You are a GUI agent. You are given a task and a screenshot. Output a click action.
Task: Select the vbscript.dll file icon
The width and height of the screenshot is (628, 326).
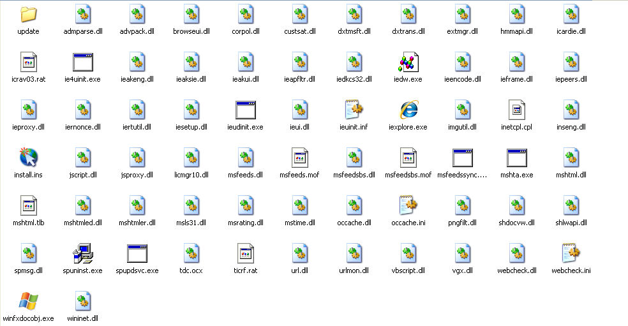pyautogui.click(x=408, y=253)
